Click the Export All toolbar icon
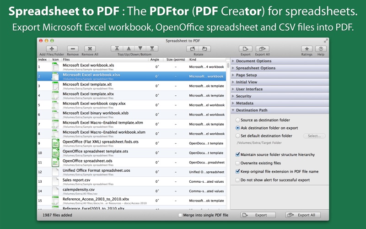The height and width of the screenshot is (229, 366). coord(262,49)
